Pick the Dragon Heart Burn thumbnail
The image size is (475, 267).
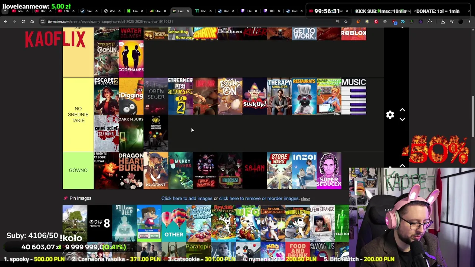131,171
